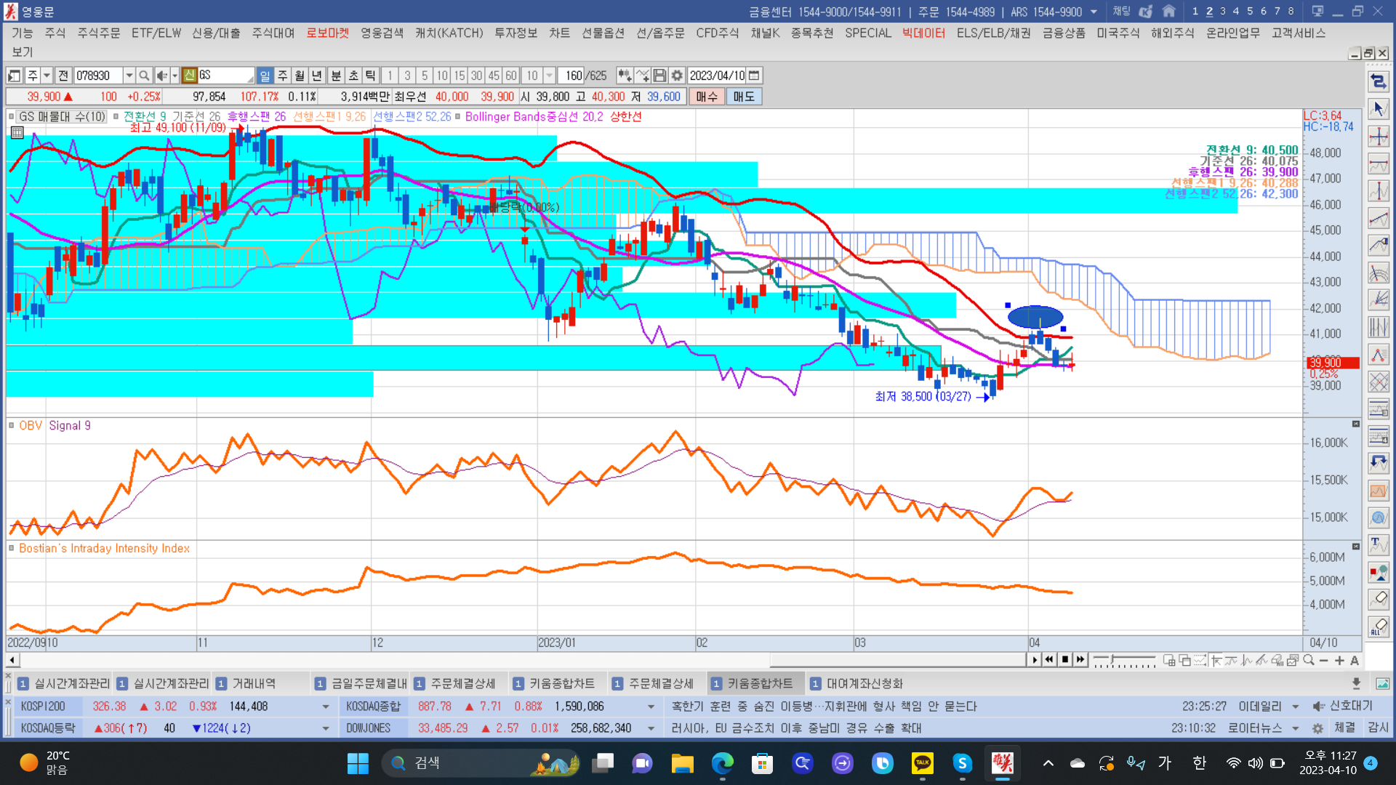The width and height of the screenshot is (1396, 785).
Task: Click the red 매수 buy button
Action: (706, 97)
